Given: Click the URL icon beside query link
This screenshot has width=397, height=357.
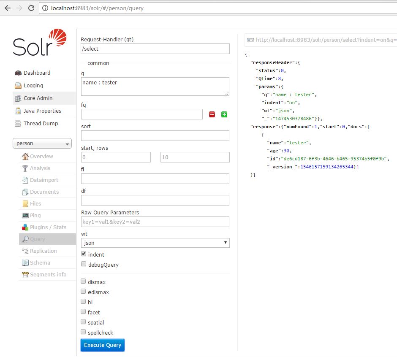Looking at the screenshot, I should click(x=250, y=40).
